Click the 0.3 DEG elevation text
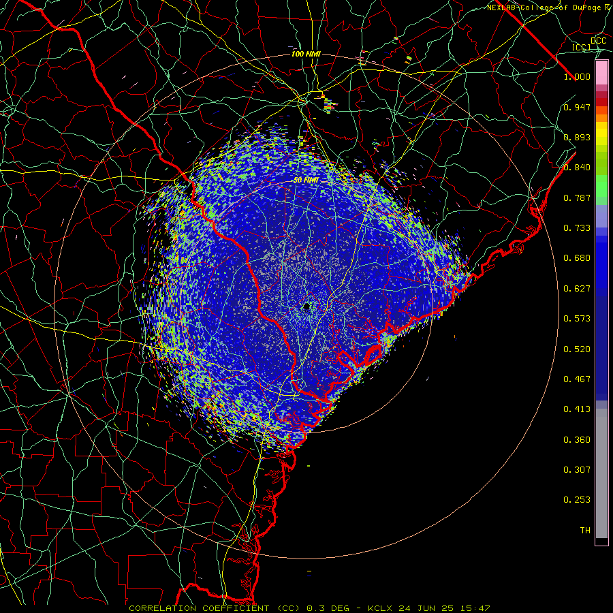 (328, 608)
